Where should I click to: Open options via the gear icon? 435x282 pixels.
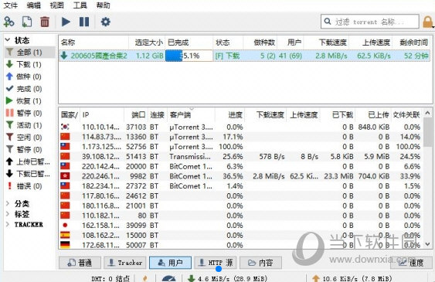tap(105, 22)
